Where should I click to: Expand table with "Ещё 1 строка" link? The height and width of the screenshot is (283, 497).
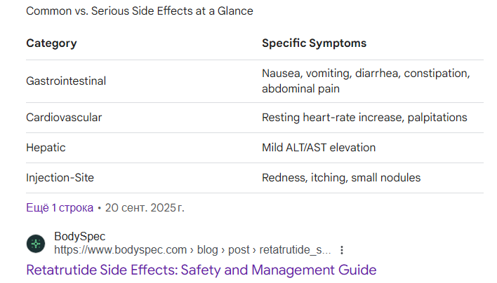coord(60,207)
